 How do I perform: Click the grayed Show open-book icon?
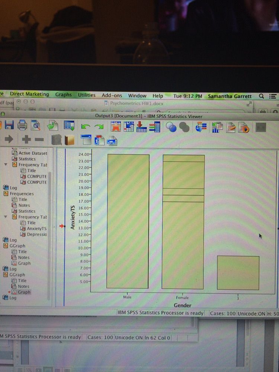[57, 140]
